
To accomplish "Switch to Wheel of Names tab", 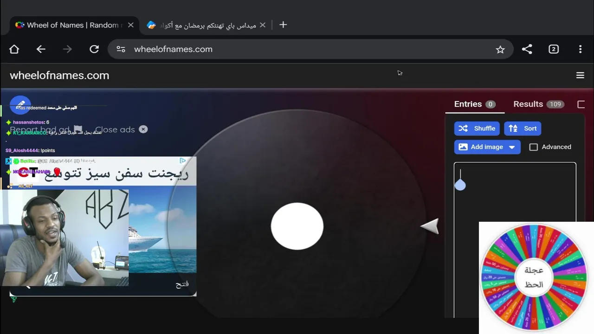I will point(74,25).
